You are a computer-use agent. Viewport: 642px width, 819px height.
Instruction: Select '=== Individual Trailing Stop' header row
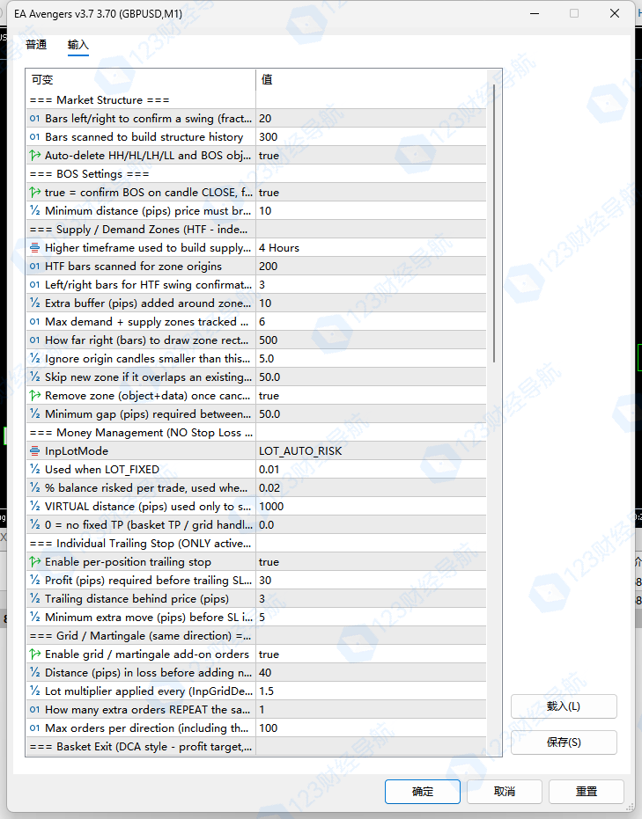pos(255,544)
